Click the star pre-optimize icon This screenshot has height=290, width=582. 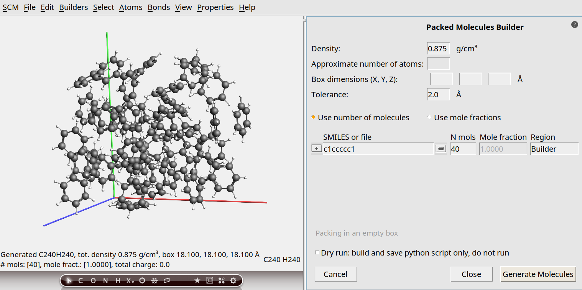(x=197, y=281)
